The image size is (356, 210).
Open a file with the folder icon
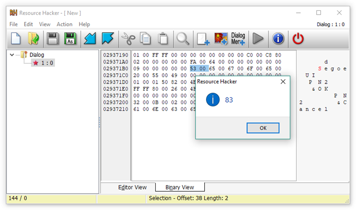[34, 38]
